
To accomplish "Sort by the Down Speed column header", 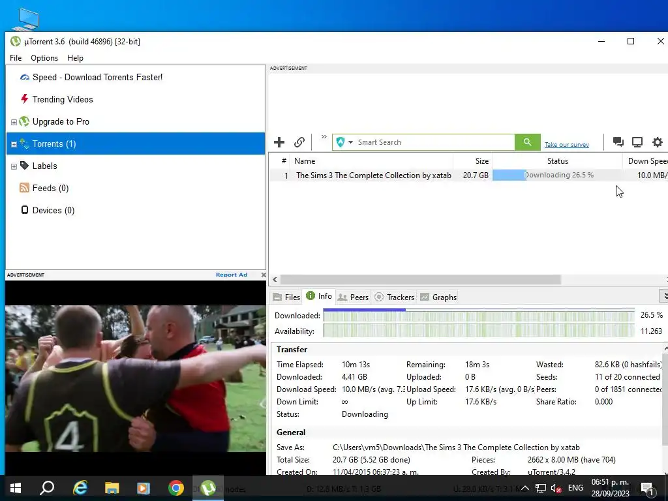I will (x=646, y=161).
